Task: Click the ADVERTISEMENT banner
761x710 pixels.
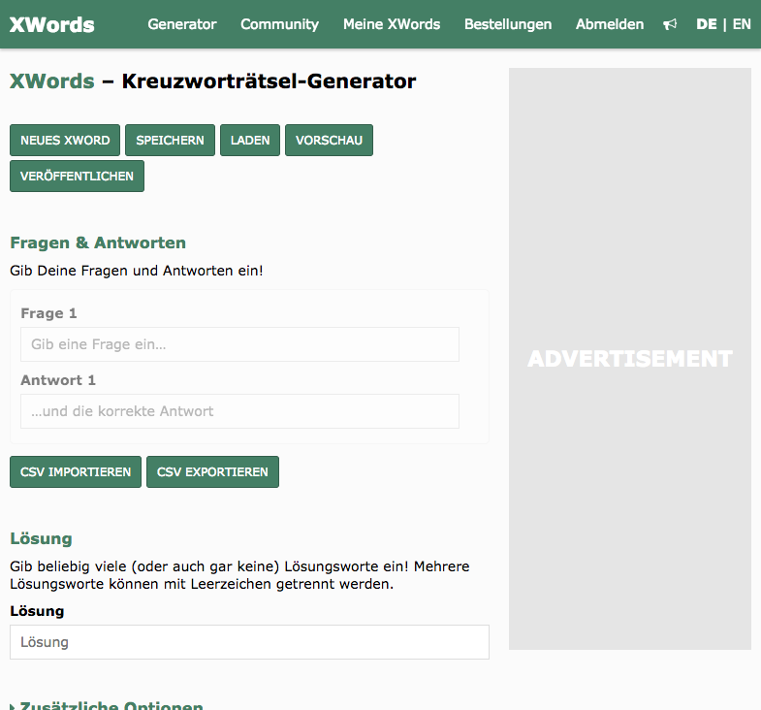Action: pyautogui.click(x=630, y=359)
